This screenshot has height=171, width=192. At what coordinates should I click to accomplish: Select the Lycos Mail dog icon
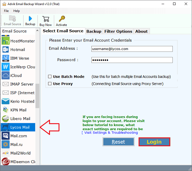click(x=5, y=127)
